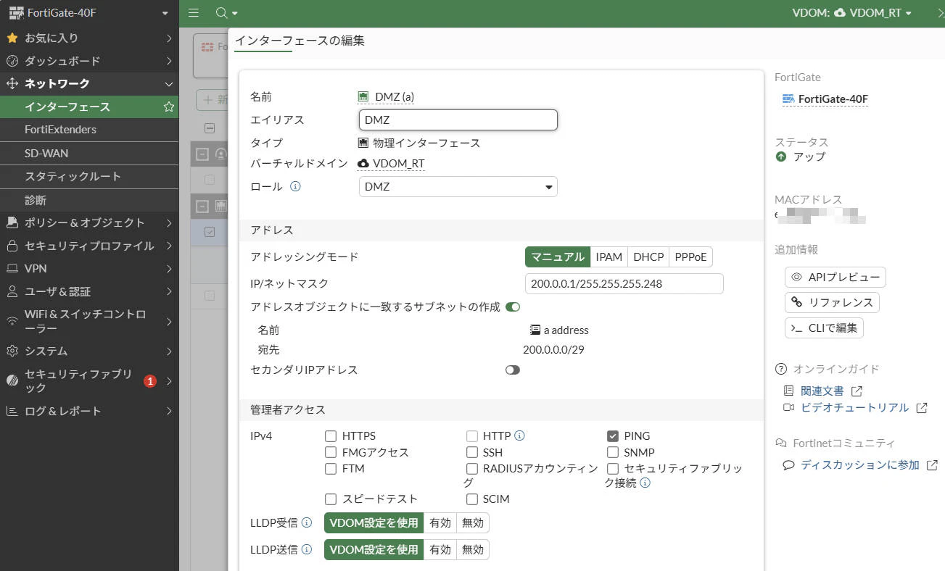Enable the SSH checkbox
Screen dimensions: 945x571
(x=472, y=452)
